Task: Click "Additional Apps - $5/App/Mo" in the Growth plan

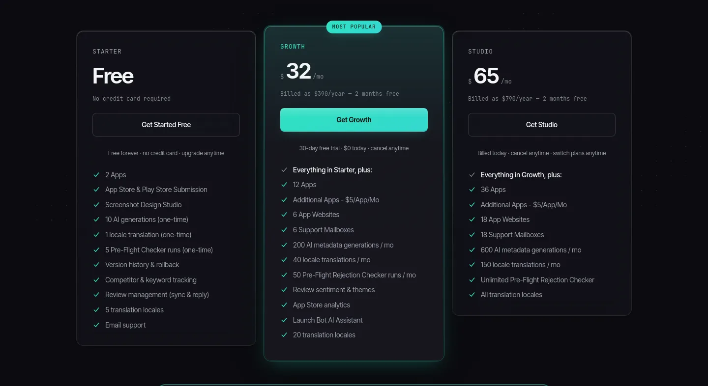Action: [336, 200]
